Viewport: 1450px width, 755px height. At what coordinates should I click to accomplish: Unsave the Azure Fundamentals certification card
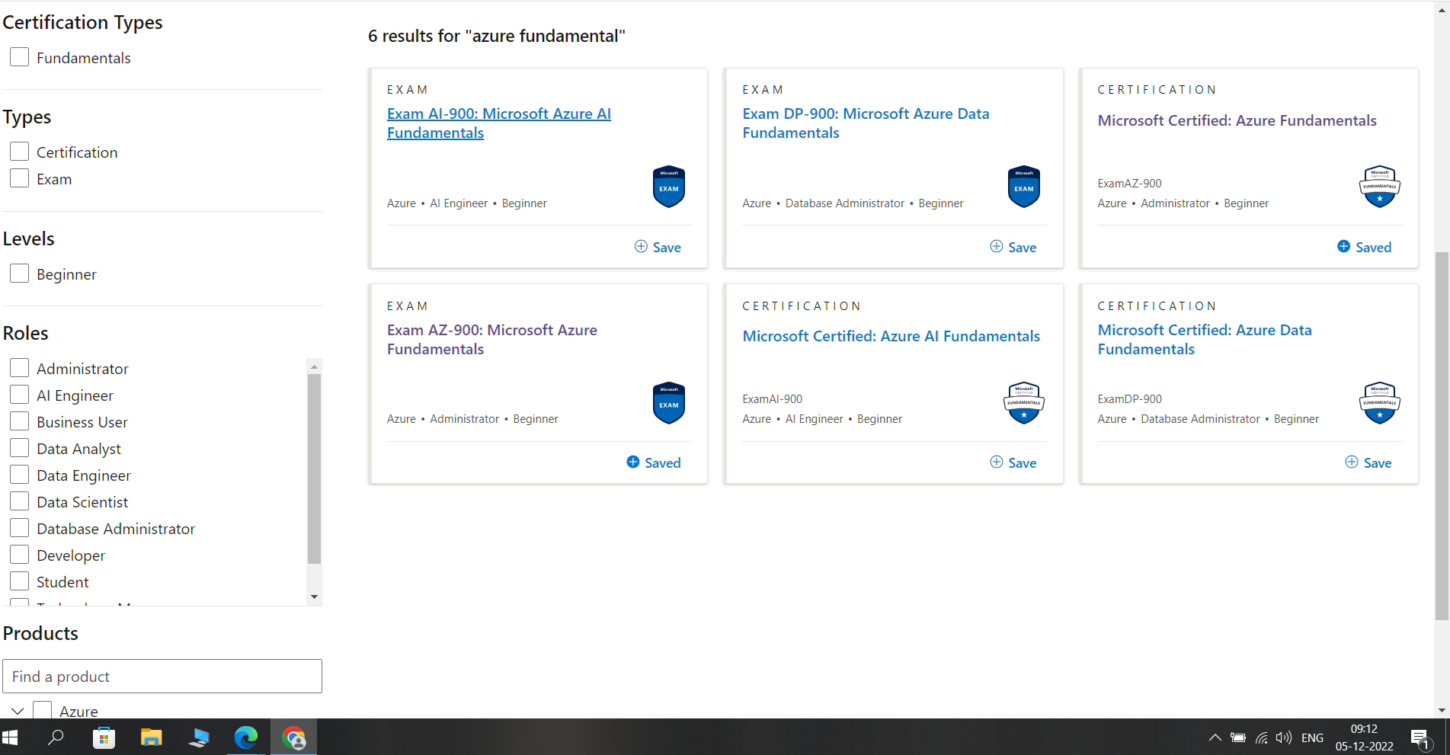tap(1364, 247)
